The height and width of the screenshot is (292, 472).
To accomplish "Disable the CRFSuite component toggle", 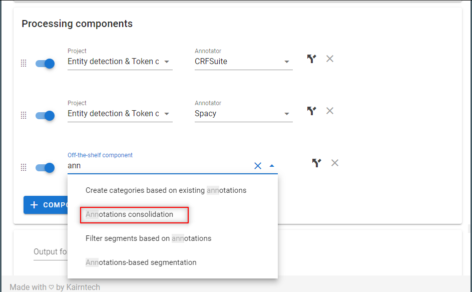I will click(45, 64).
